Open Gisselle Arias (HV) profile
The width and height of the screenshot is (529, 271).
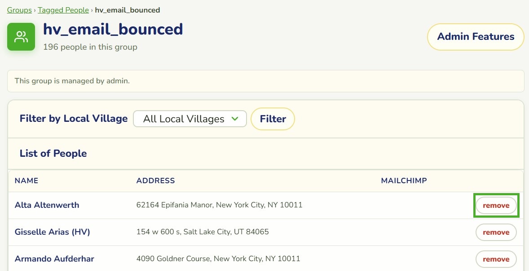pos(52,232)
